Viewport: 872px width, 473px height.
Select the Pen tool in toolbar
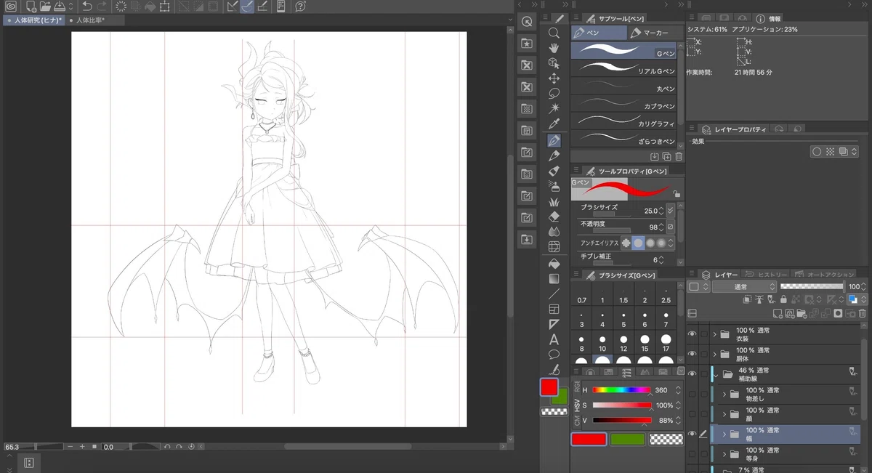coord(554,140)
